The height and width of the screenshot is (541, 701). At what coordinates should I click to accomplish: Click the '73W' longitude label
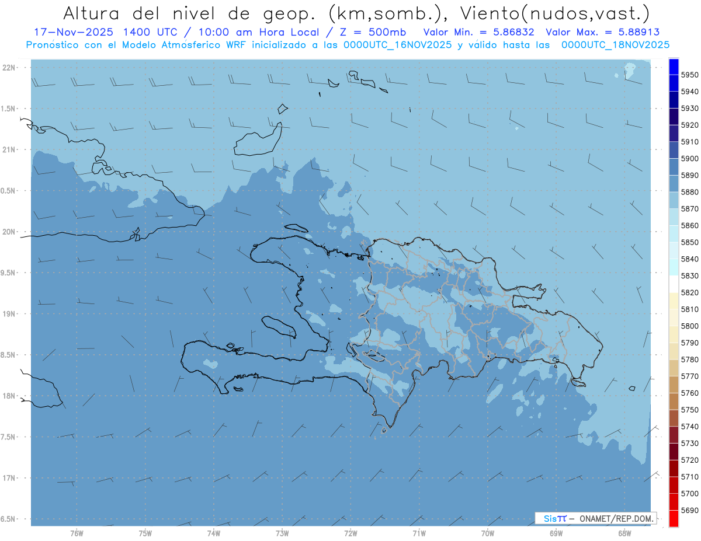coord(282,533)
